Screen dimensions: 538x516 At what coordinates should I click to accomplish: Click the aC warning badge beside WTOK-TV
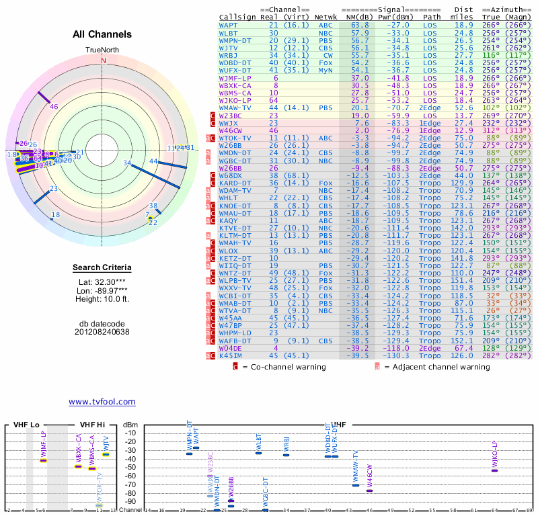[x=210, y=138]
